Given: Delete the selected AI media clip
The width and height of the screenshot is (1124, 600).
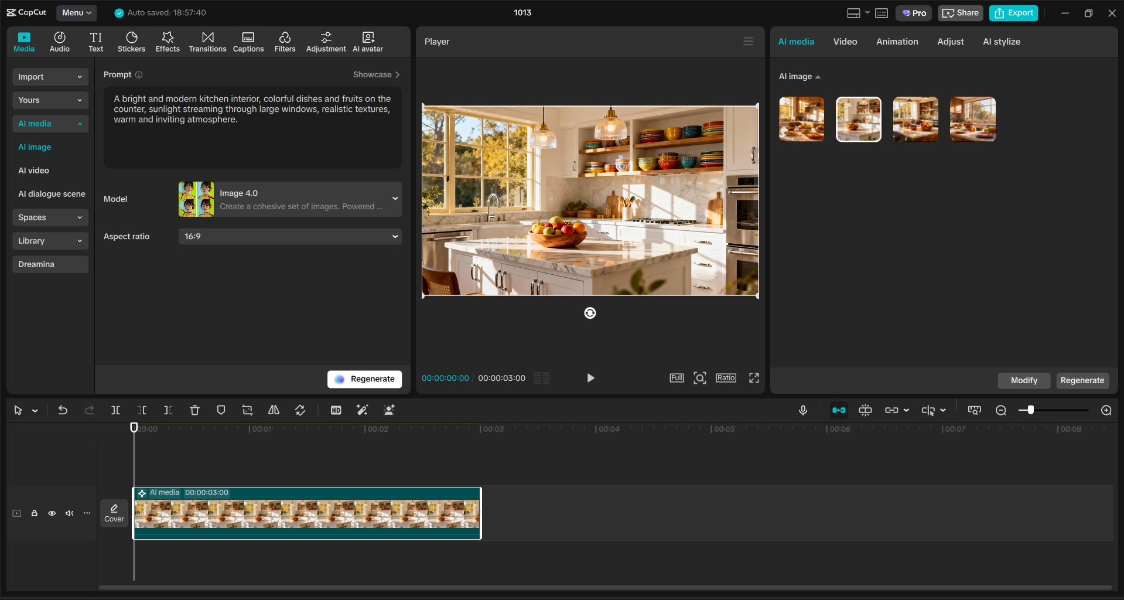Looking at the screenshot, I should [x=194, y=410].
